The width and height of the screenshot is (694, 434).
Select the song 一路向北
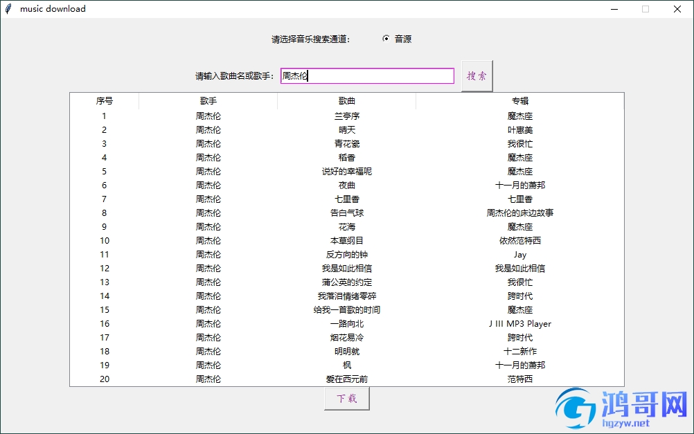click(x=346, y=324)
